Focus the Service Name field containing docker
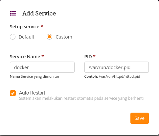 click(42, 67)
